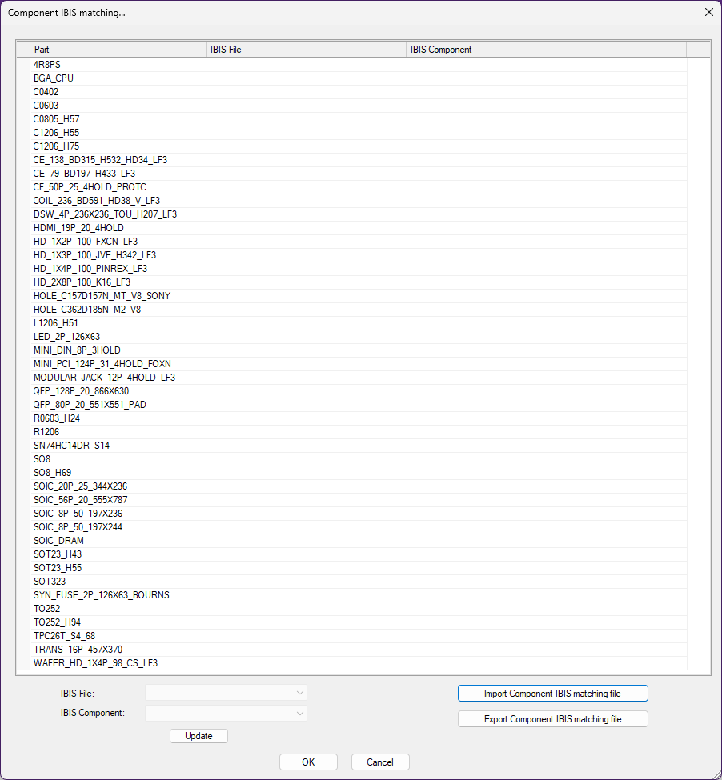Select the 4R8PS part row

pos(46,65)
